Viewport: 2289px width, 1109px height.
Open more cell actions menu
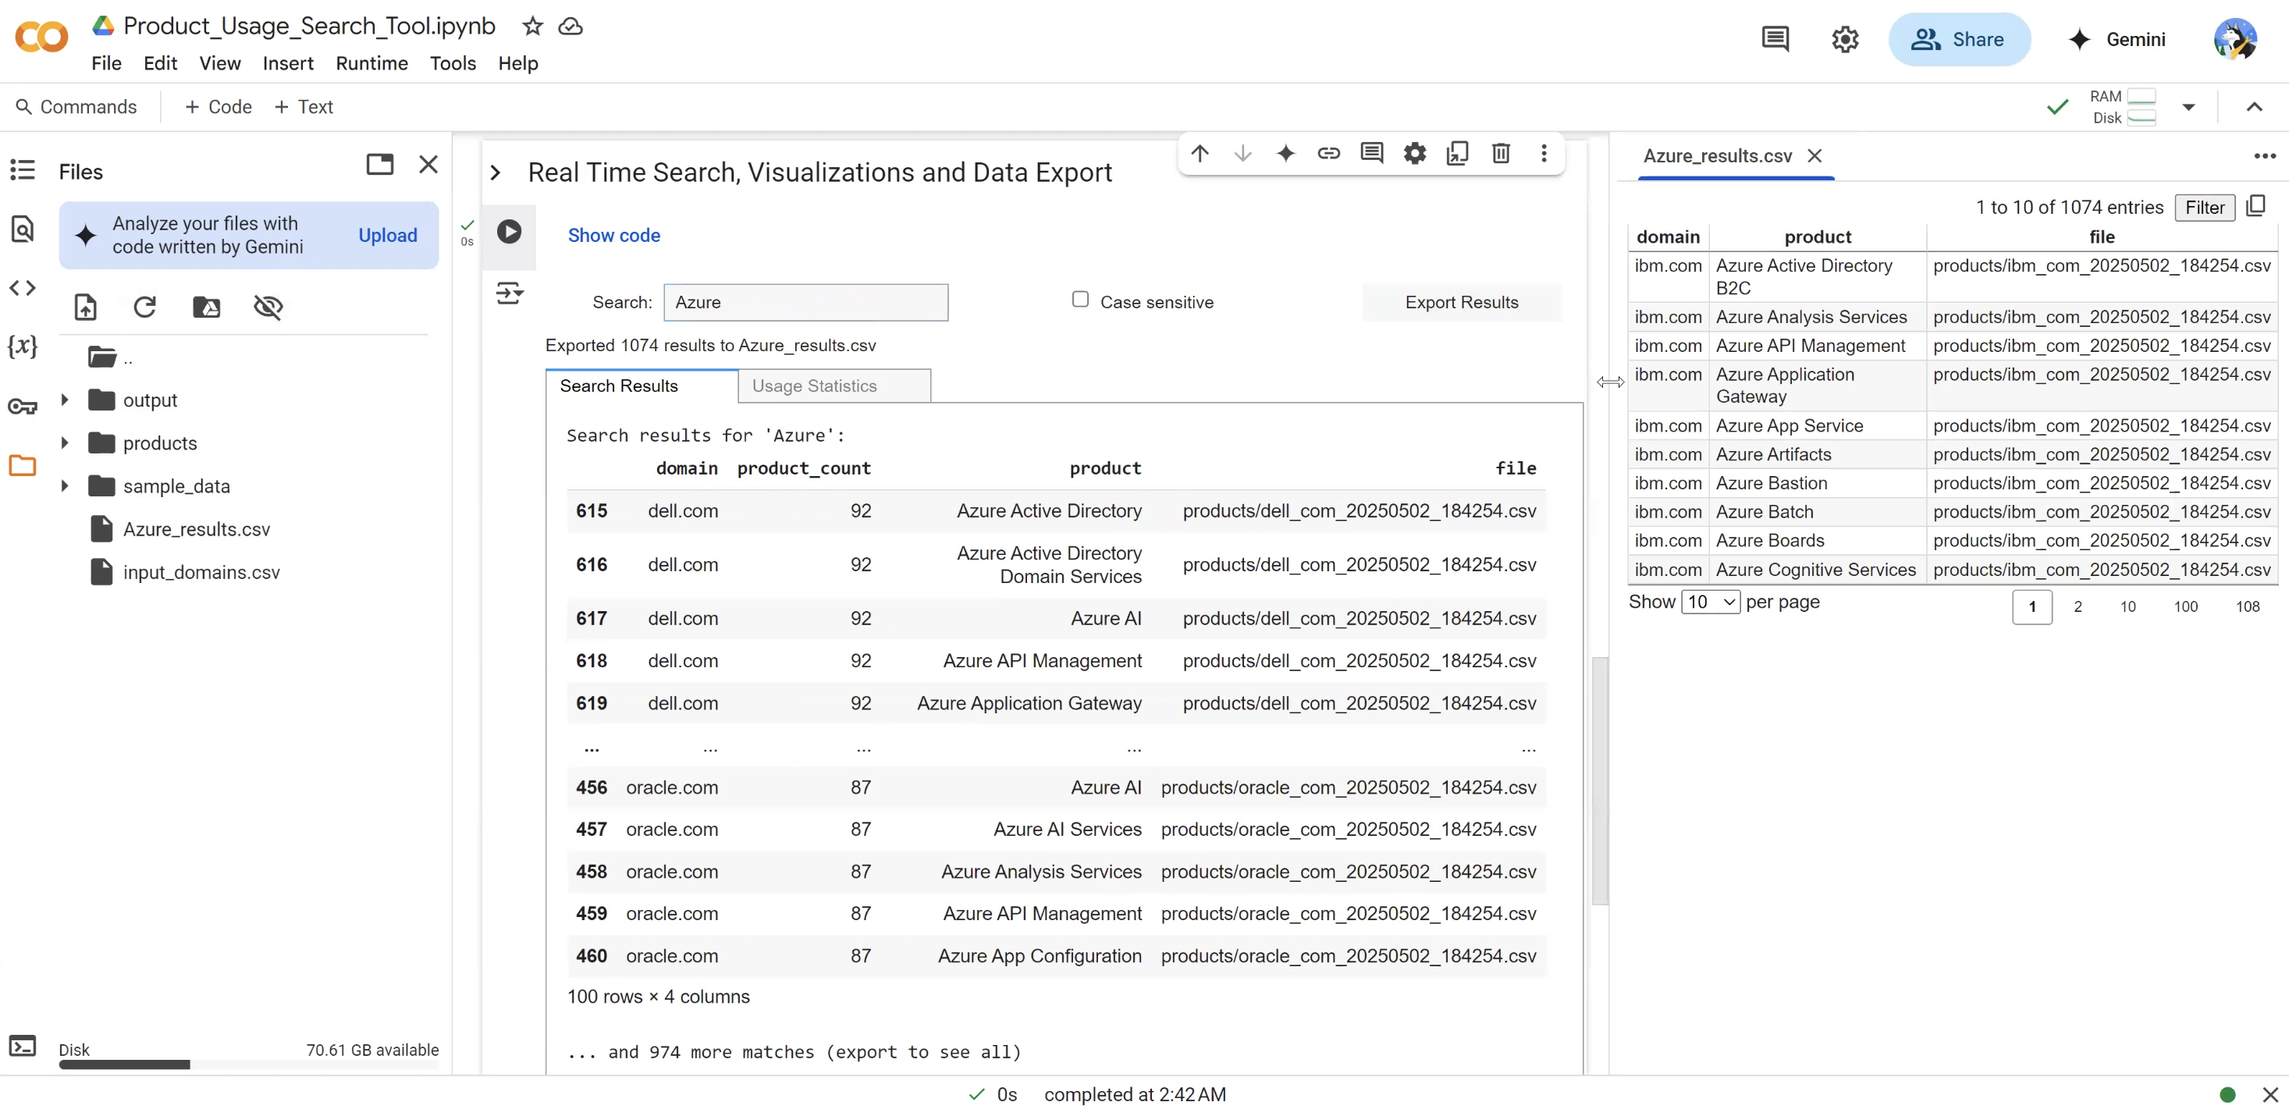1544,154
